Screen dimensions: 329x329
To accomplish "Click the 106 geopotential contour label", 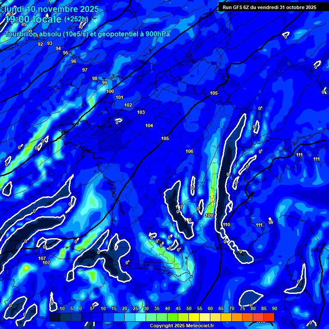I will tap(189, 152).
